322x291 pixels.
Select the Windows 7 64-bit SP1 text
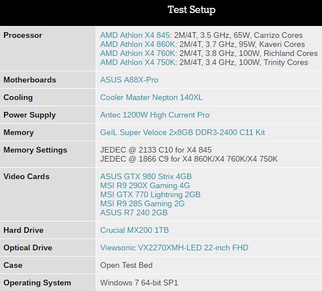139,283
